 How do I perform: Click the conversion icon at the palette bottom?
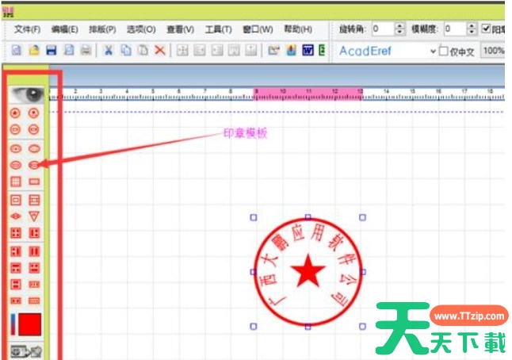[x=26, y=352]
